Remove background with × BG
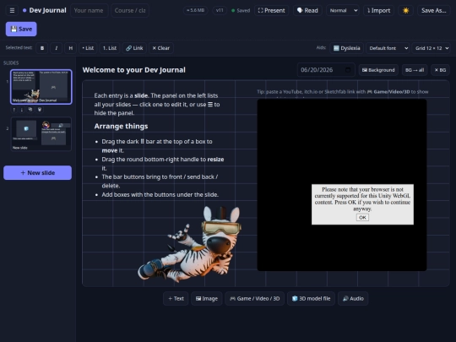This screenshot has width=456, height=342. point(440,70)
